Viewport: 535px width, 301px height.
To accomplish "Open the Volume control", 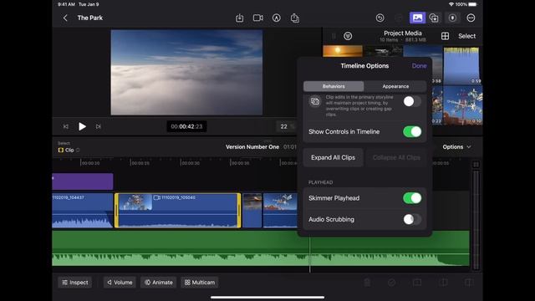I will point(120,283).
